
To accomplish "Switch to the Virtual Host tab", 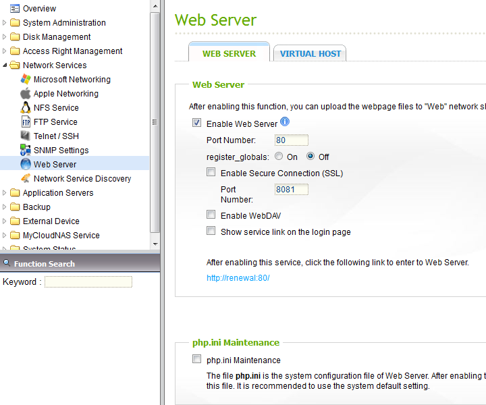I will 310,54.
